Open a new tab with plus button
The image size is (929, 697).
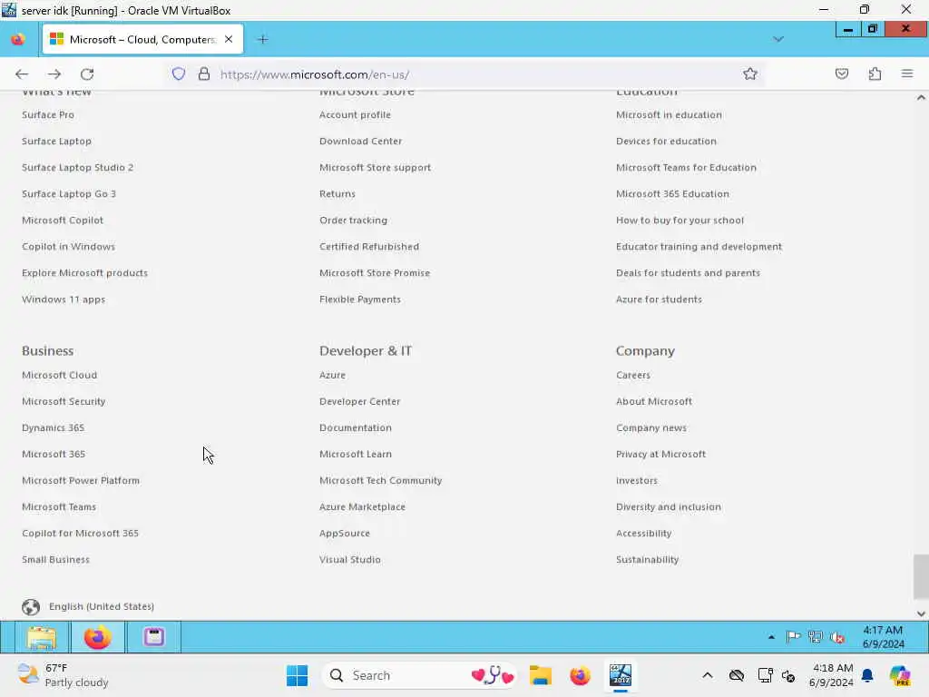click(263, 40)
